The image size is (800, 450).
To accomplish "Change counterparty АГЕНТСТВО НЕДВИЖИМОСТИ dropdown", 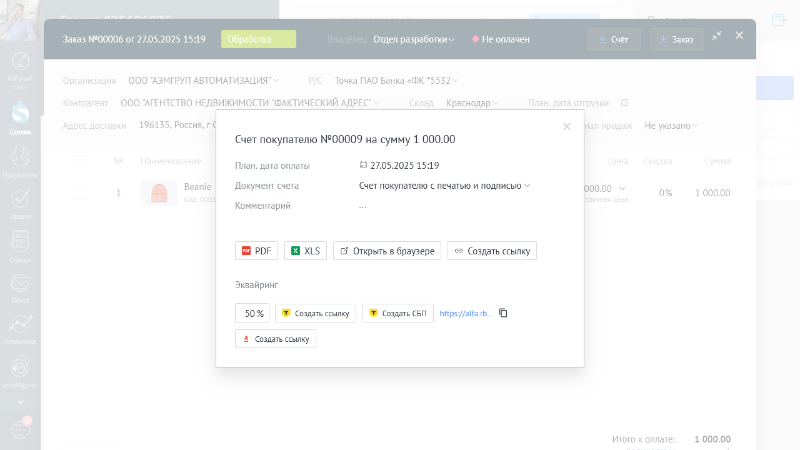I will click(250, 103).
